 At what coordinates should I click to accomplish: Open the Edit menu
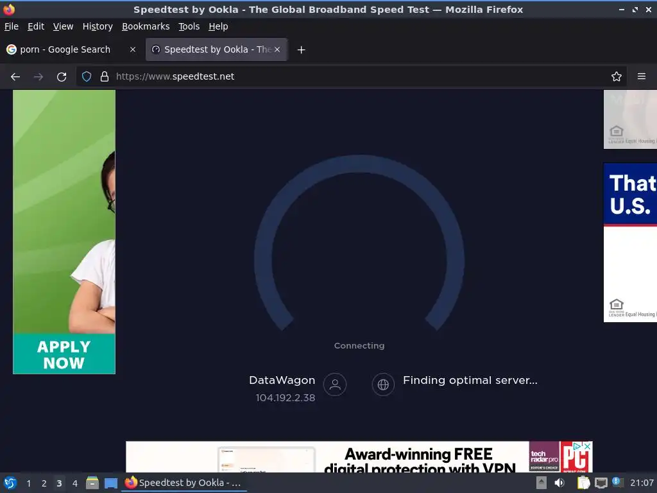[x=36, y=26]
